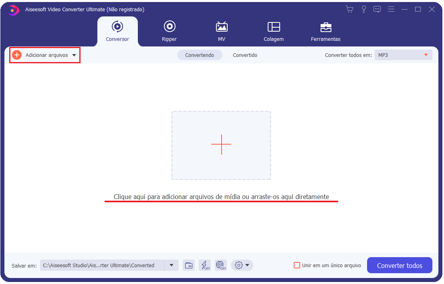
Task: Expand the save path dropdown arrow
Action: click(172, 265)
